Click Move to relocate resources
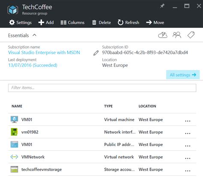This screenshot has height=177, width=203. coord(155,22)
